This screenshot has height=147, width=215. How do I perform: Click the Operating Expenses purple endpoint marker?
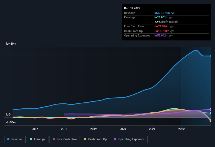pos(211,109)
